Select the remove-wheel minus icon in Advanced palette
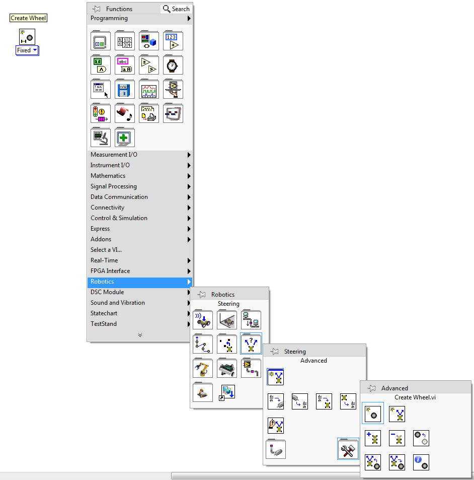The height and width of the screenshot is (480, 474). coord(397,438)
